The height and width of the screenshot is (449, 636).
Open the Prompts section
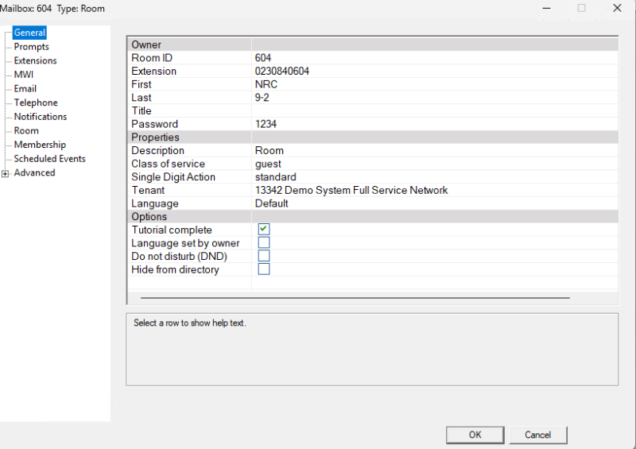click(31, 47)
